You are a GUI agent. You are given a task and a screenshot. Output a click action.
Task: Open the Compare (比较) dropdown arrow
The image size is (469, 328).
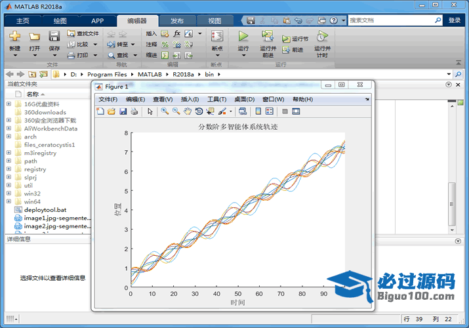click(x=95, y=45)
